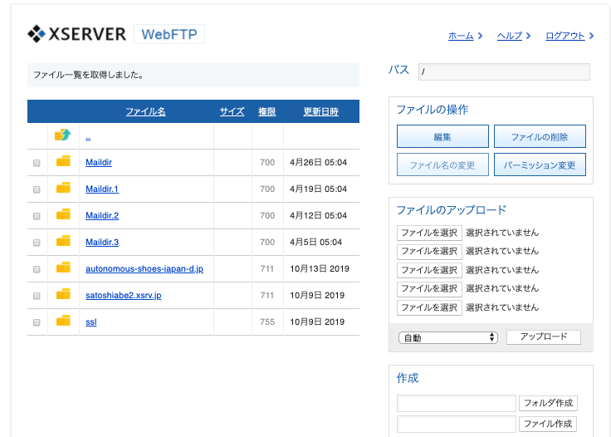Click the ssl folder icon
The height and width of the screenshot is (437, 611).
63,322
